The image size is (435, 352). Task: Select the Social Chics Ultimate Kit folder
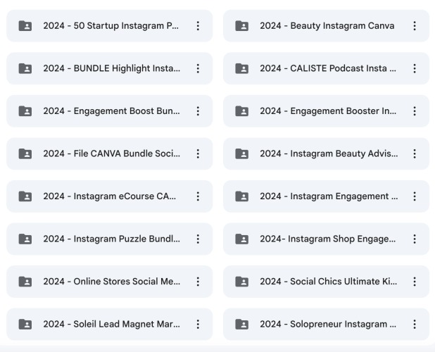327,282
